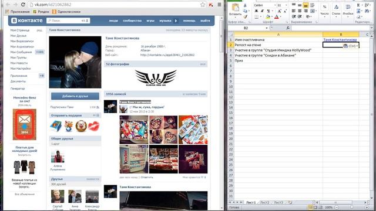
Task: Click the Clear eraser icon in Excel
Action: (x=358, y=17)
